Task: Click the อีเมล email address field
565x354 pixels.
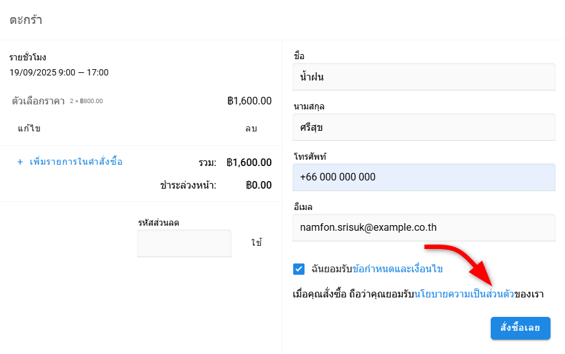Action: point(424,228)
